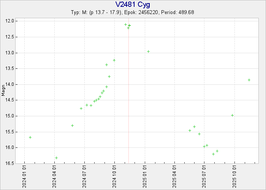Select the gray point just left of red line
This screenshot has height=190, width=266.
128,28
